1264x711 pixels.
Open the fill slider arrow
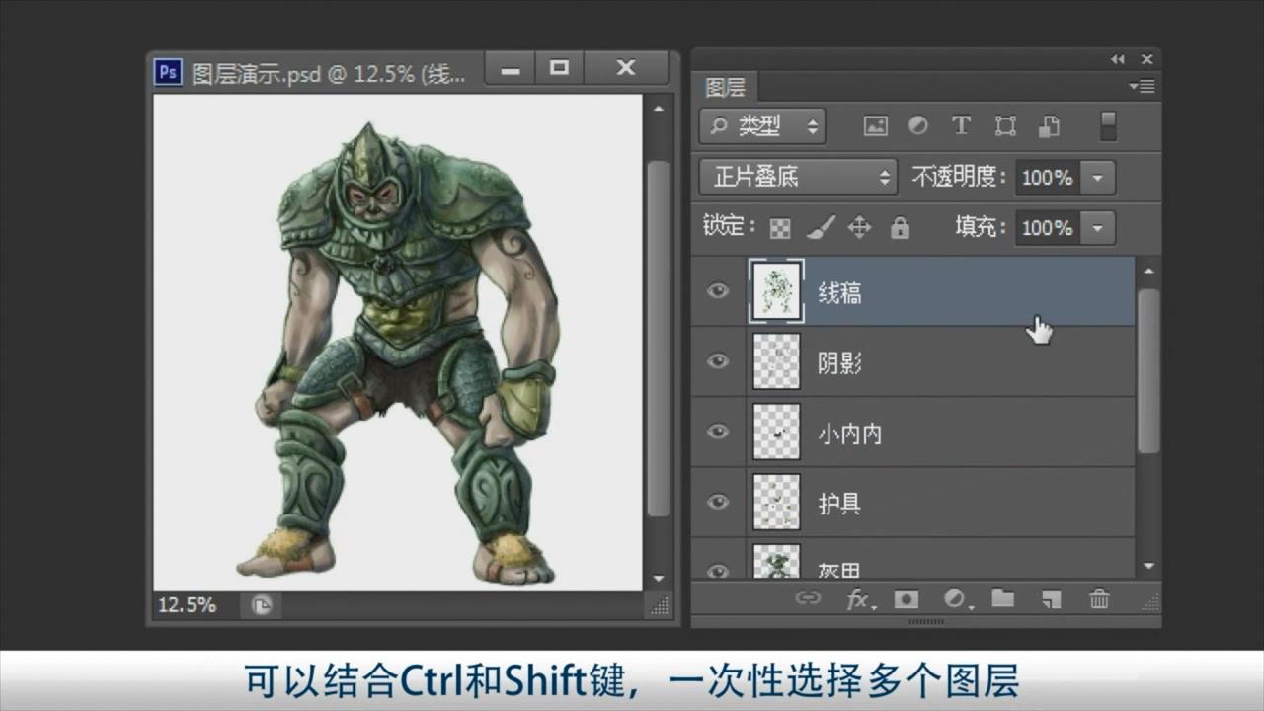click(1098, 228)
